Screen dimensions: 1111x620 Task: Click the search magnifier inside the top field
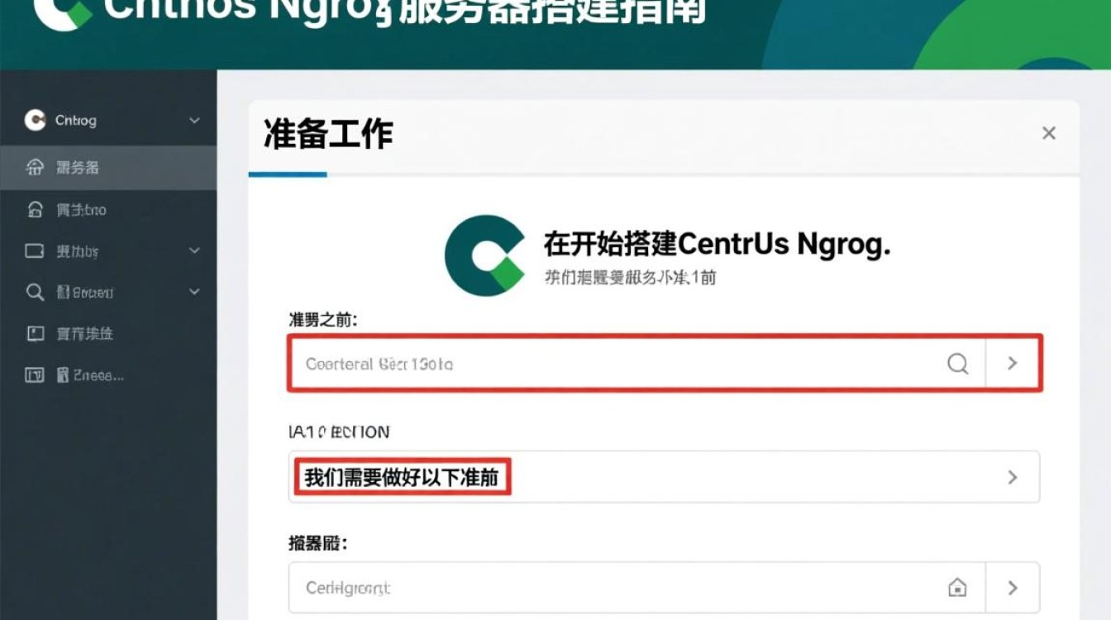(959, 362)
